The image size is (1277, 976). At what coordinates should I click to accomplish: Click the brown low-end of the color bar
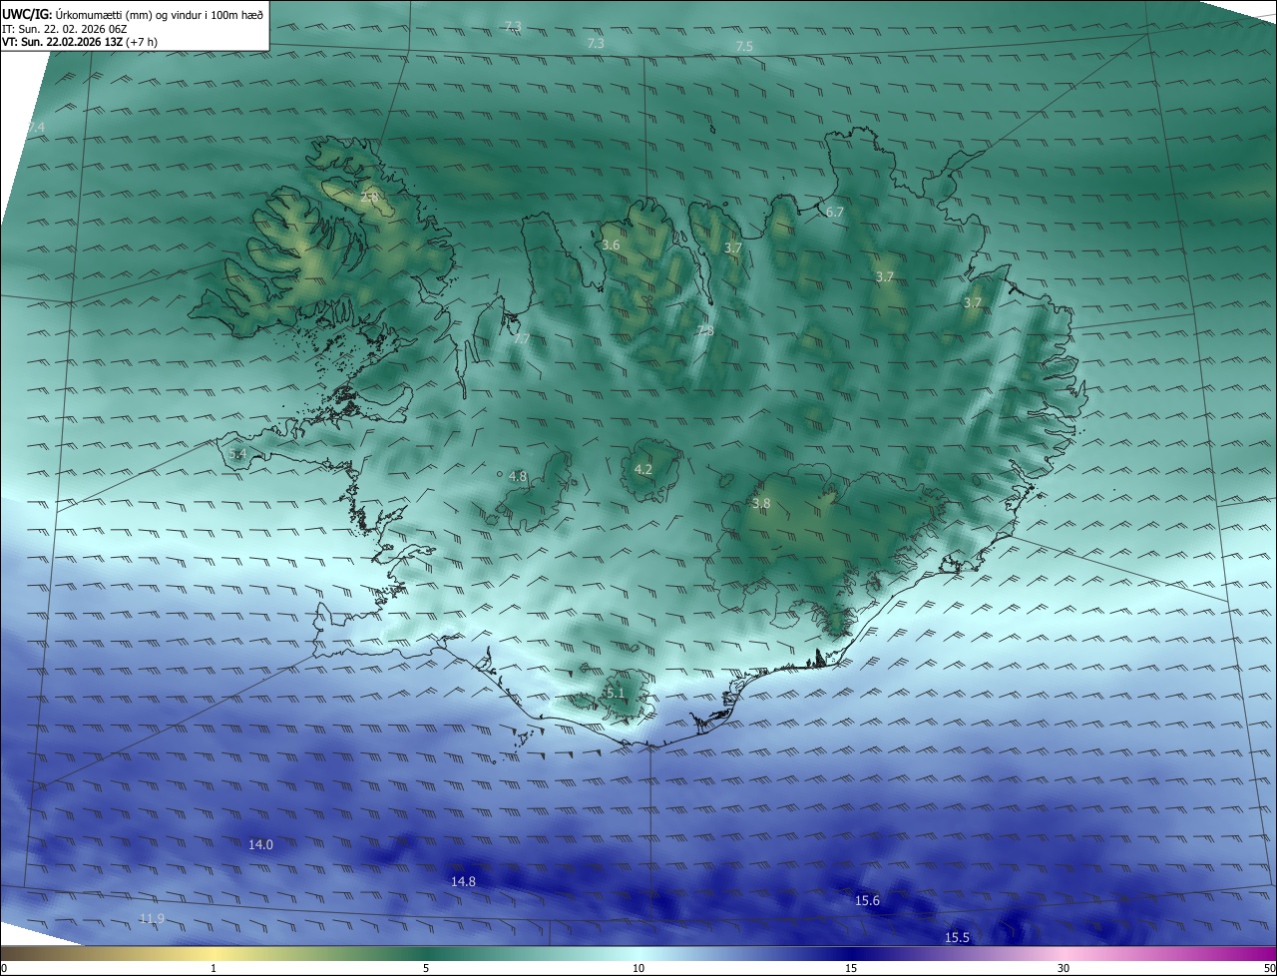pyautogui.click(x=20, y=953)
